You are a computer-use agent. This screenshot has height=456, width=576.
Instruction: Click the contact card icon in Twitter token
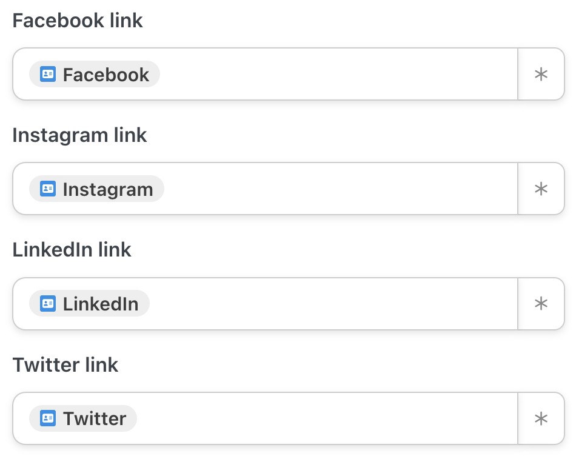pos(48,418)
